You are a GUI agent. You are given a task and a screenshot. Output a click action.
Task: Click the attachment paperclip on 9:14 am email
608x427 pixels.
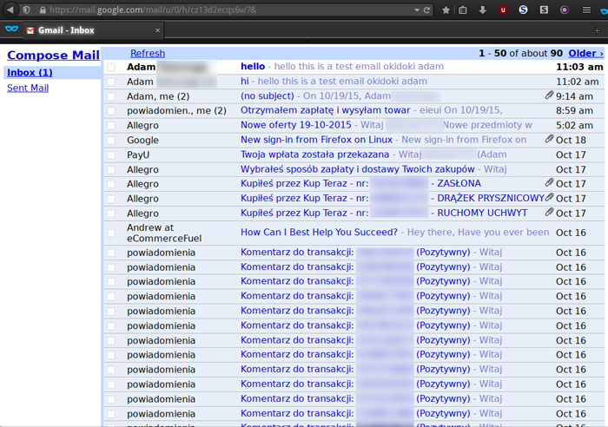point(549,95)
